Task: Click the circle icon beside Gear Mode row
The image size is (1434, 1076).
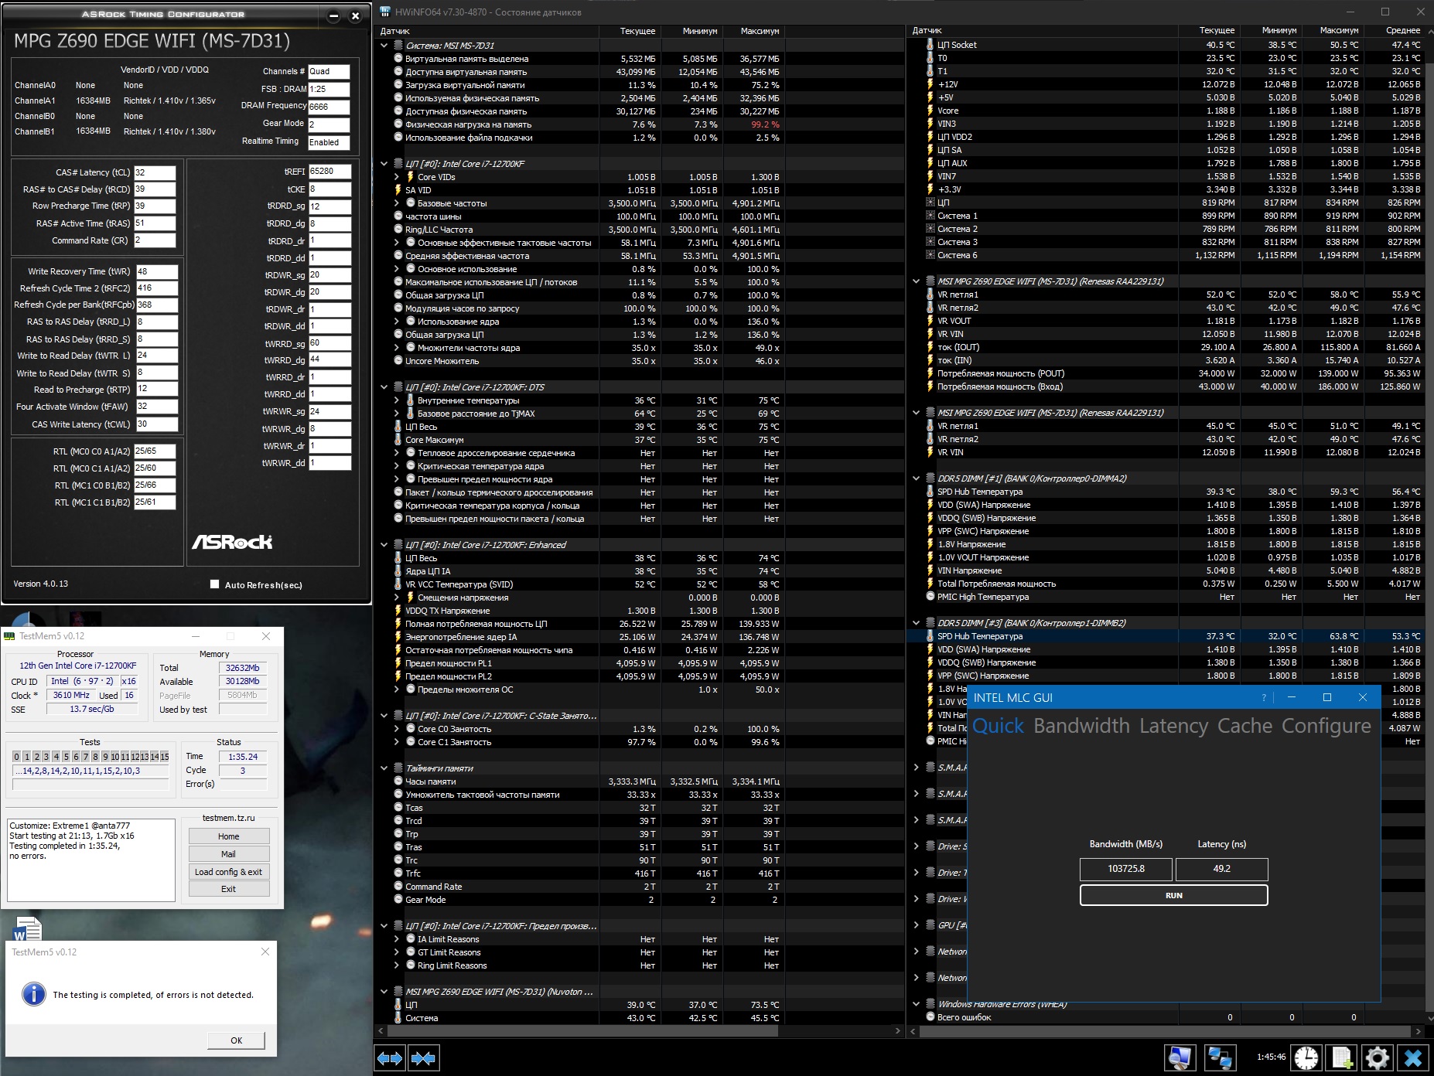Action: point(398,900)
